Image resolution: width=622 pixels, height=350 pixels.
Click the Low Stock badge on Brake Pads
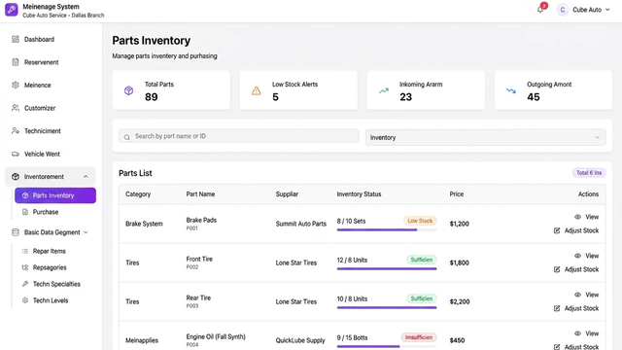tap(420, 221)
